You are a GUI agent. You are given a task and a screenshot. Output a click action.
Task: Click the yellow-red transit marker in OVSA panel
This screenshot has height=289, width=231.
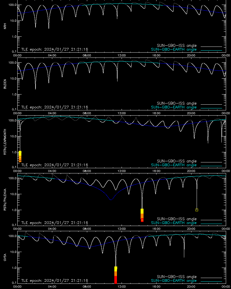pos(116,275)
